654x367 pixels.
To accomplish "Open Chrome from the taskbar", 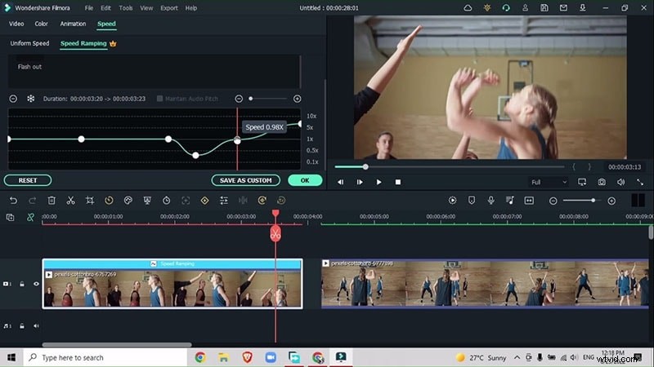I will (200, 357).
